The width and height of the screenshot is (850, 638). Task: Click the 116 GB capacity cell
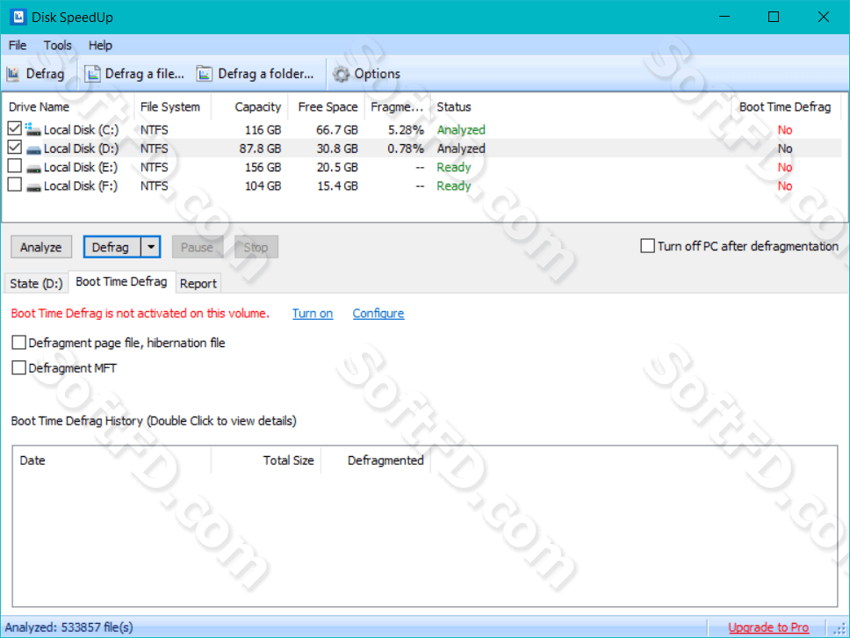pyautogui.click(x=263, y=130)
